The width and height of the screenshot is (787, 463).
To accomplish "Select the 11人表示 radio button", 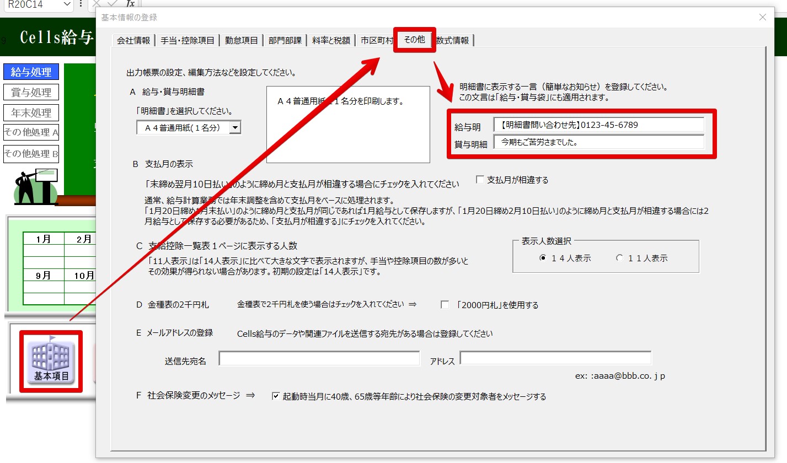I will 619,258.
